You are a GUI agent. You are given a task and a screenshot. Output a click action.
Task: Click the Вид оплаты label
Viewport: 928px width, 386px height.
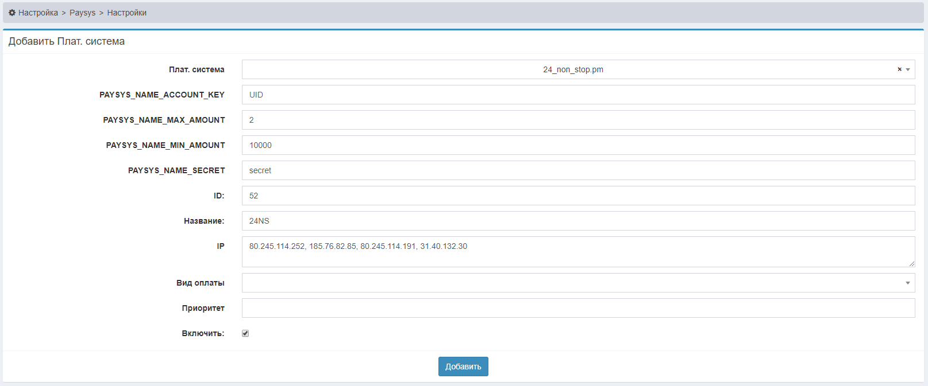point(200,283)
